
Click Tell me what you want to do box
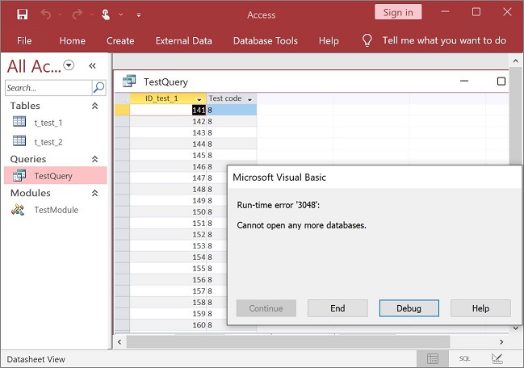[x=444, y=40]
